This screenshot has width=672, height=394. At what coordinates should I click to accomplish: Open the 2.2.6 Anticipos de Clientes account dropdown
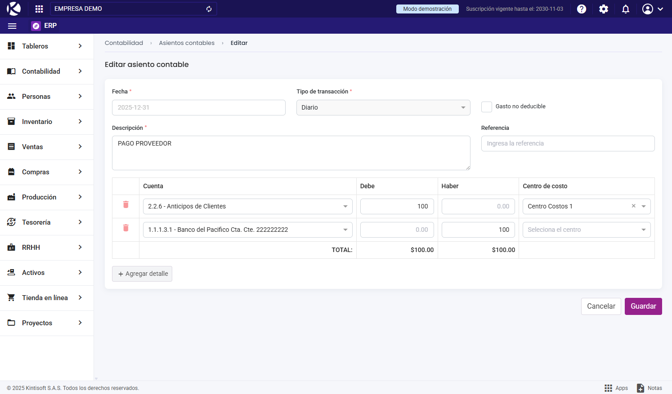pos(247,207)
